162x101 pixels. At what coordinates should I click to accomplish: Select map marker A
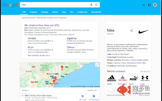tap(62, 67)
